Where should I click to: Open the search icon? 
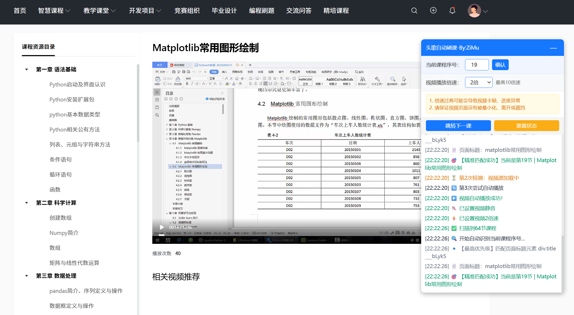pyautogui.click(x=414, y=10)
